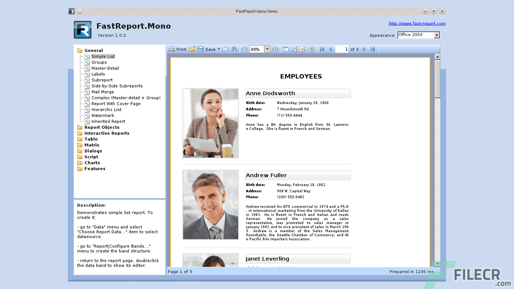
Task: Click the edit page pencil icon
Action: [x=303, y=49]
